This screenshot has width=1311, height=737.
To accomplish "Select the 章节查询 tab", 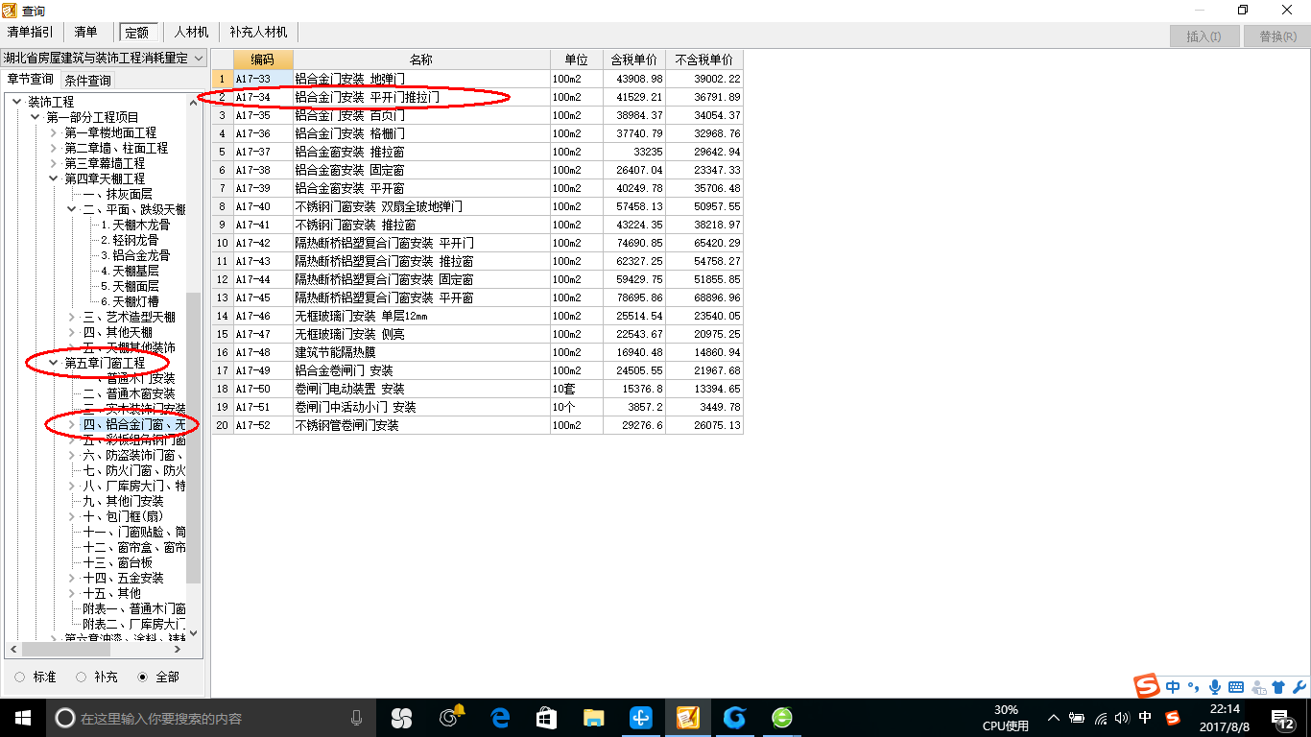I will click(x=31, y=79).
